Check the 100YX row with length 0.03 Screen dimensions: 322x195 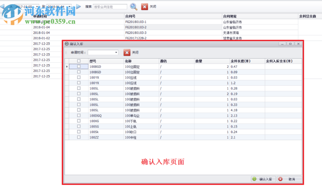79,77
